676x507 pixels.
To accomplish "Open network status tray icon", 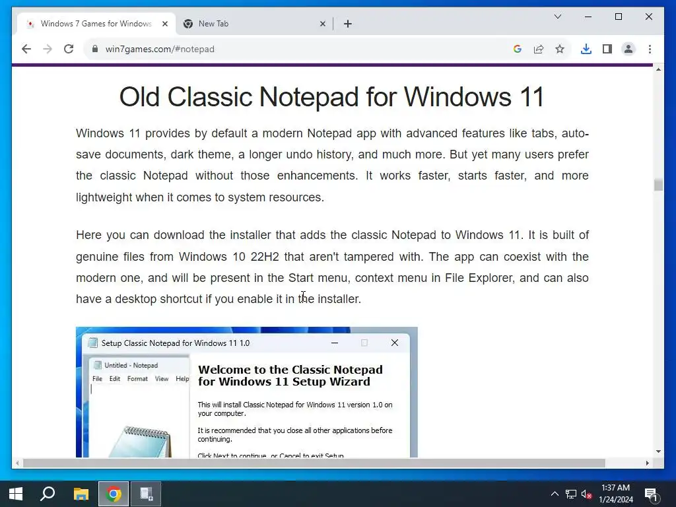I will tap(571, 494).
